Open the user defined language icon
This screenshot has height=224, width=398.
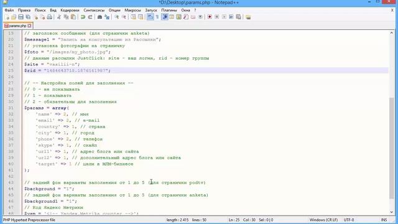[172, 17]
